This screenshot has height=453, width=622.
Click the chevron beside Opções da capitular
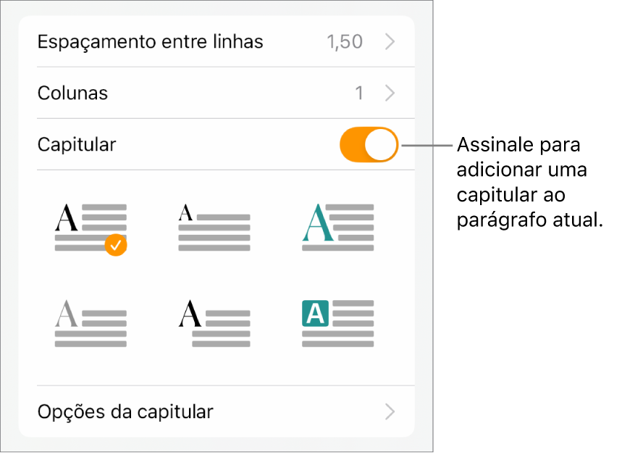tap(390, 412)
